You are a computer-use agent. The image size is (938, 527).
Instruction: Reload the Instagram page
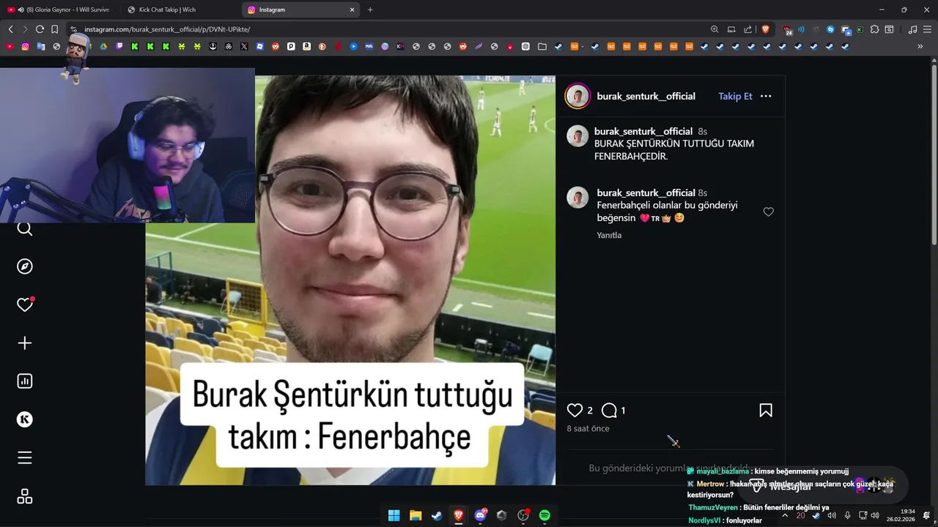click(40, 29)
